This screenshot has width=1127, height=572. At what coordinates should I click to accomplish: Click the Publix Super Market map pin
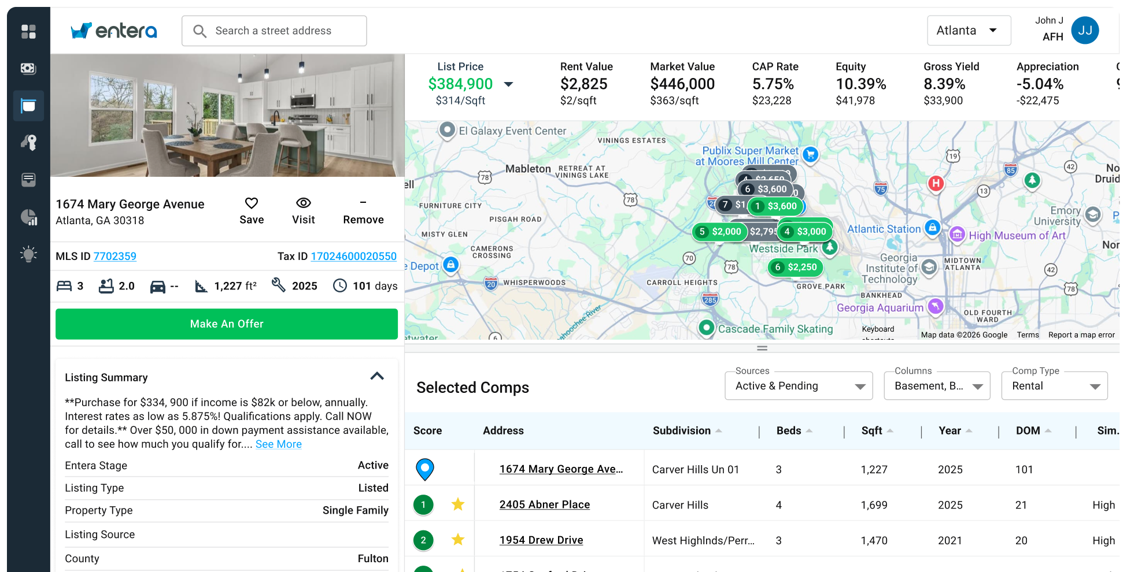811,155
